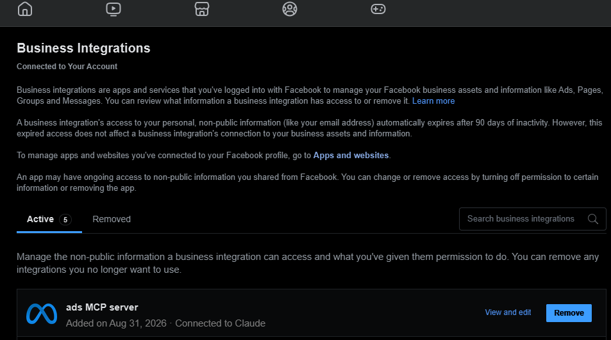Open the Watch video icon
611x340 pixels.
(x=113, y=9)
